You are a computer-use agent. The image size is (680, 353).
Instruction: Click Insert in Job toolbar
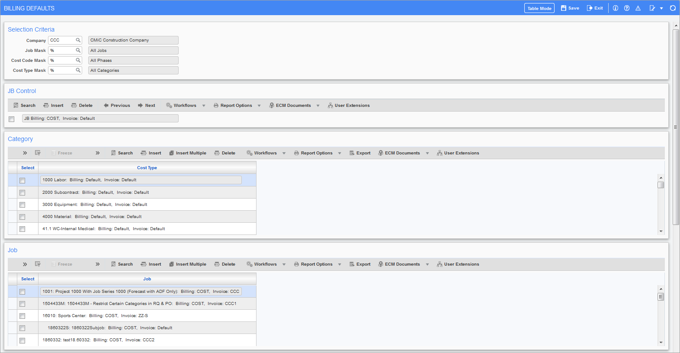click(151, 264)
